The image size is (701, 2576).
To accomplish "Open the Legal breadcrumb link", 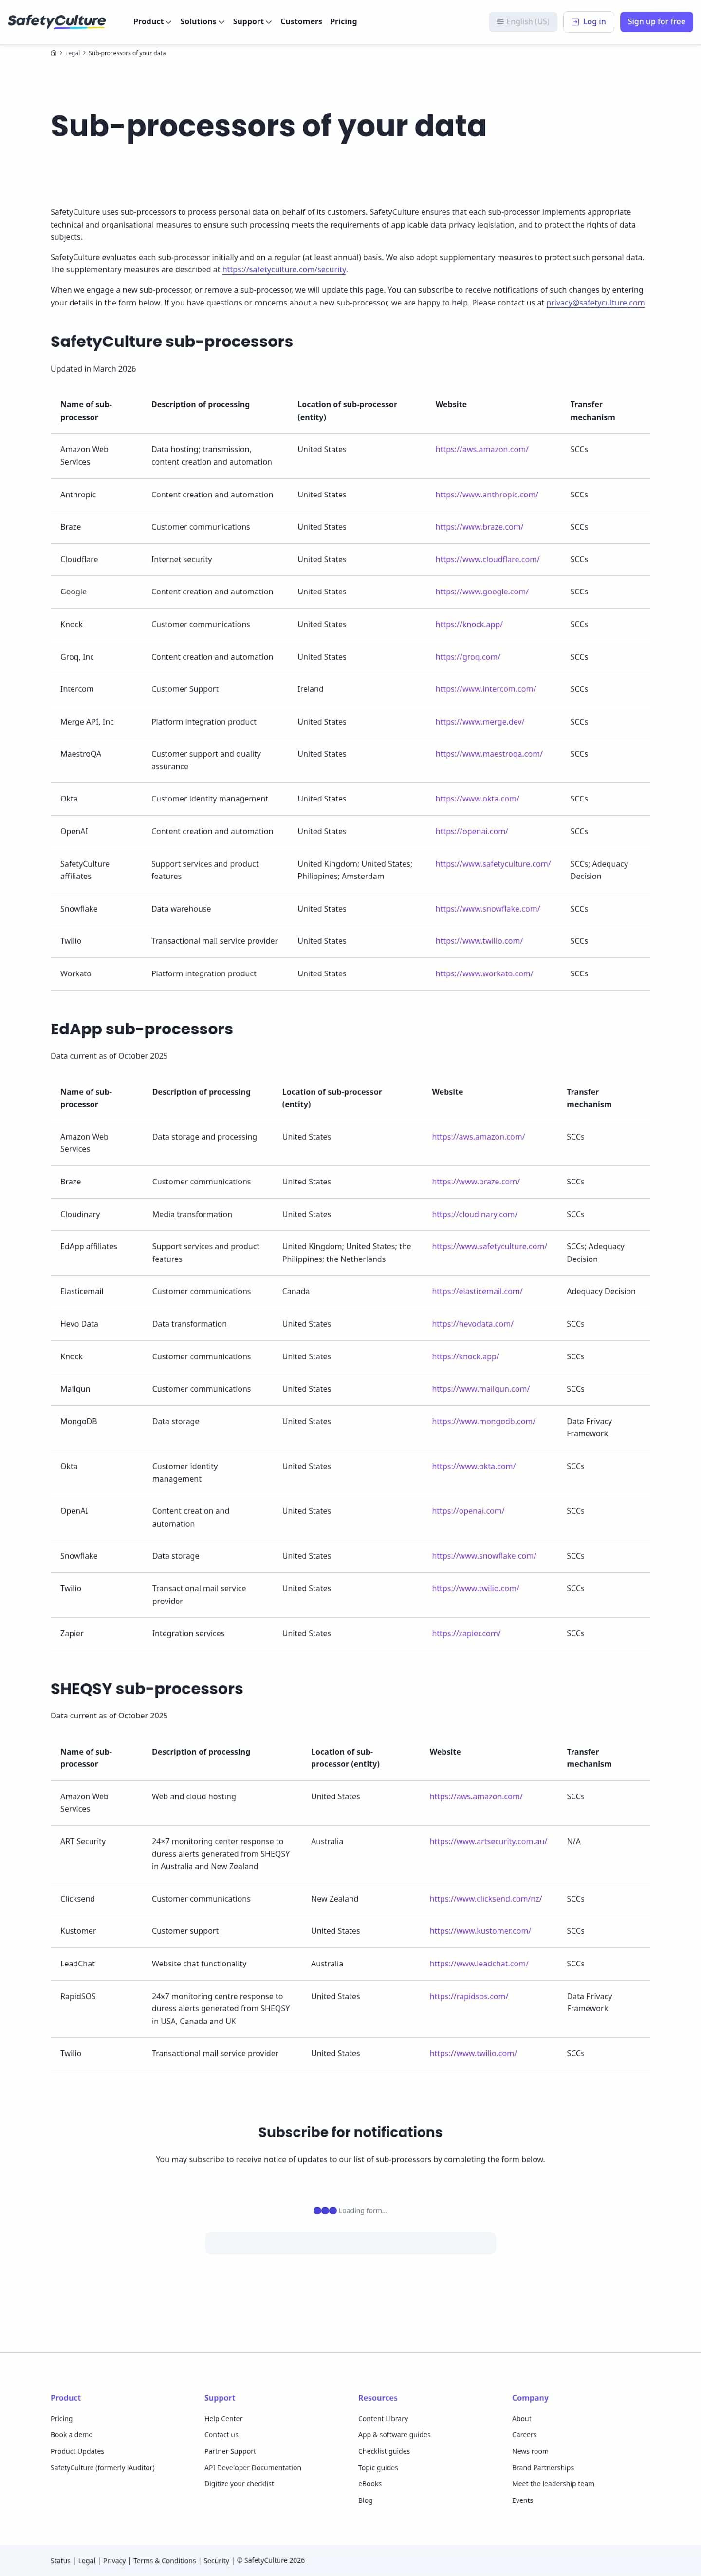I will (x=73, y=53).
